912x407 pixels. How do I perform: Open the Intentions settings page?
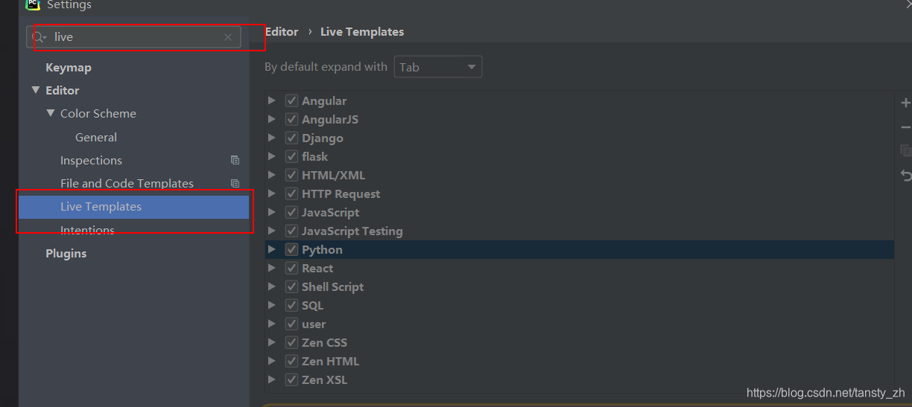[87, 230]
